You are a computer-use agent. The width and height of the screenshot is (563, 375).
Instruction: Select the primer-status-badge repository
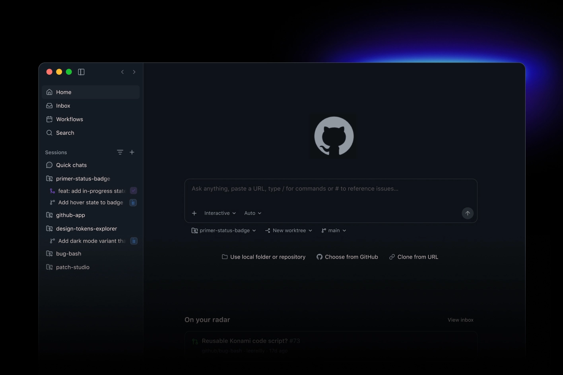(x=91, y=179)
